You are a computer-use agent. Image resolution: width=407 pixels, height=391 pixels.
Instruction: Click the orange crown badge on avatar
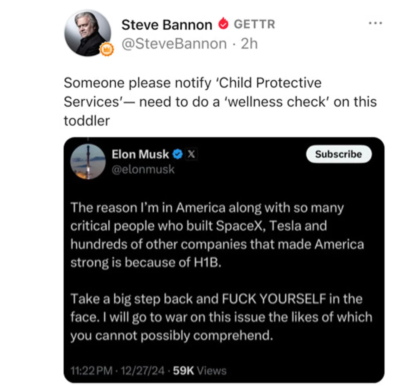point(107,49)
